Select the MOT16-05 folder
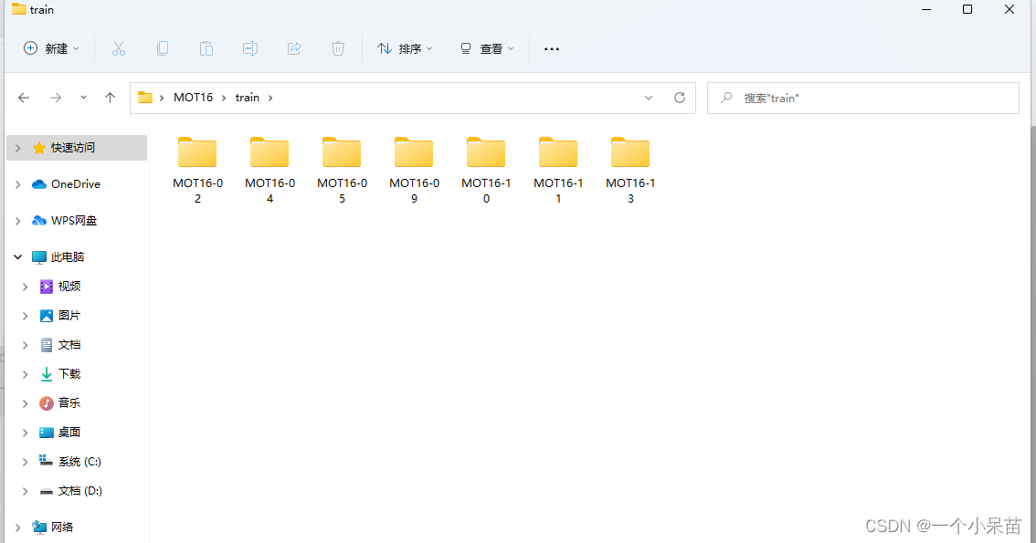Image resolution: width=1036 pixels, height=543 pixels. pos(342,171)
